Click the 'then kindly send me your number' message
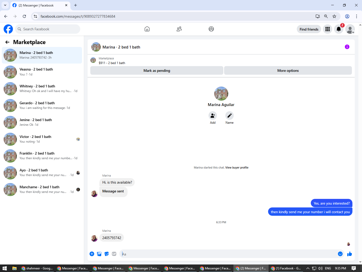This screenshot has height=272, width=362. pos(310,212)
